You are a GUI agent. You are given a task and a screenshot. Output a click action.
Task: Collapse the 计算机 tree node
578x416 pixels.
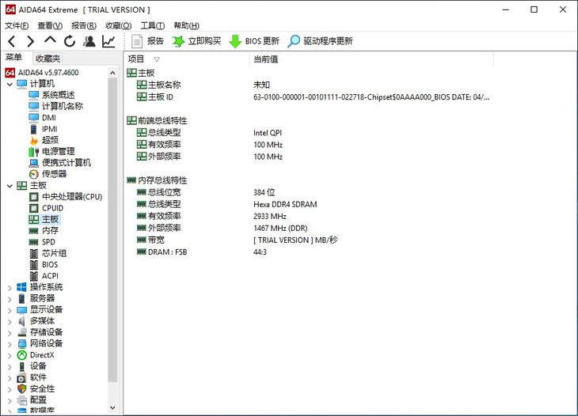[10, 85]
